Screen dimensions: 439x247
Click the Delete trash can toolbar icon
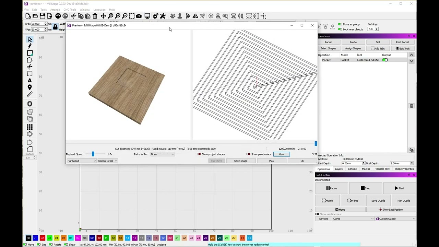[x=95, y=16]
